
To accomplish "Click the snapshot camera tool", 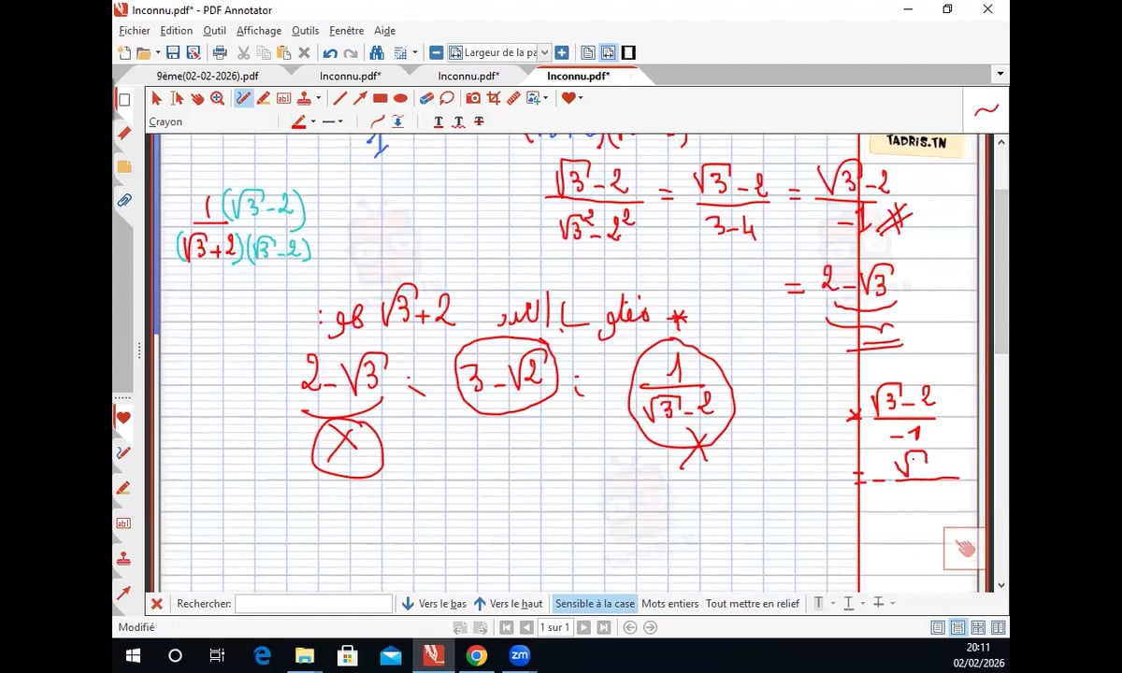I will [473, 98].
